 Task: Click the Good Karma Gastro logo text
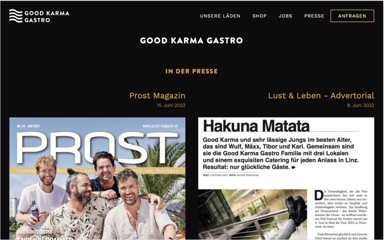(x=47, y=16)
